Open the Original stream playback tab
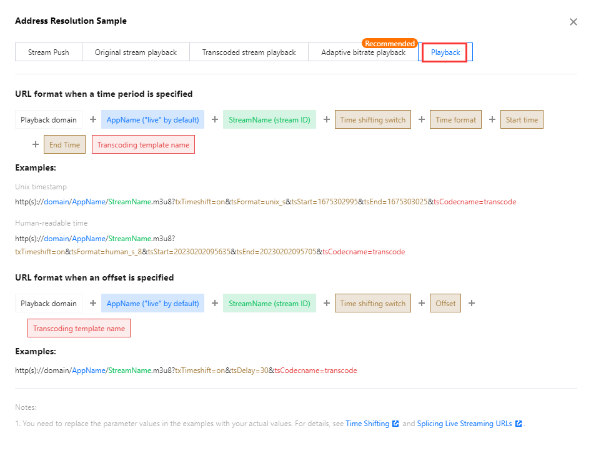The height and width of the screenshot is (463, 591). point(136,52)
